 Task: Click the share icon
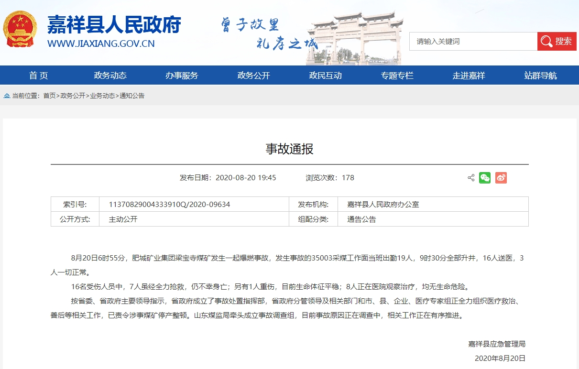[x=471, y=178]
